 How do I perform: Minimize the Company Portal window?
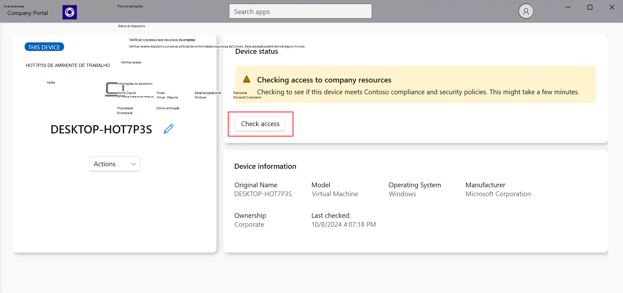[568, 7]
